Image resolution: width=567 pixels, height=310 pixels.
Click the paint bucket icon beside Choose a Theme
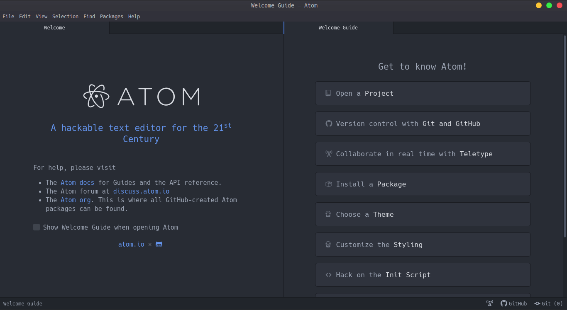pos(328,214)
